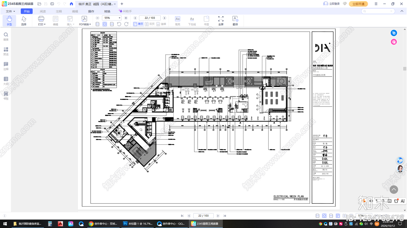Screen dimensions: 407x228
Task: Switch to the 操作 ribbon tab
Action: (91, 11)
